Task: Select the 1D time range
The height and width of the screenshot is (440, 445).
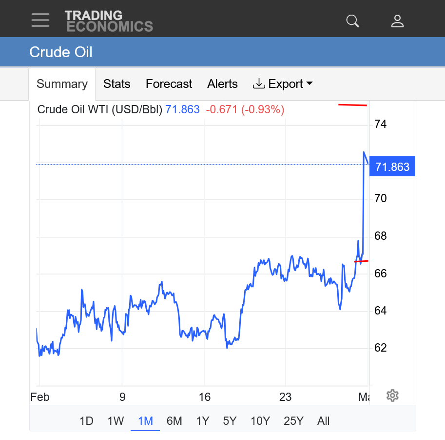Action: pos(86,421)
